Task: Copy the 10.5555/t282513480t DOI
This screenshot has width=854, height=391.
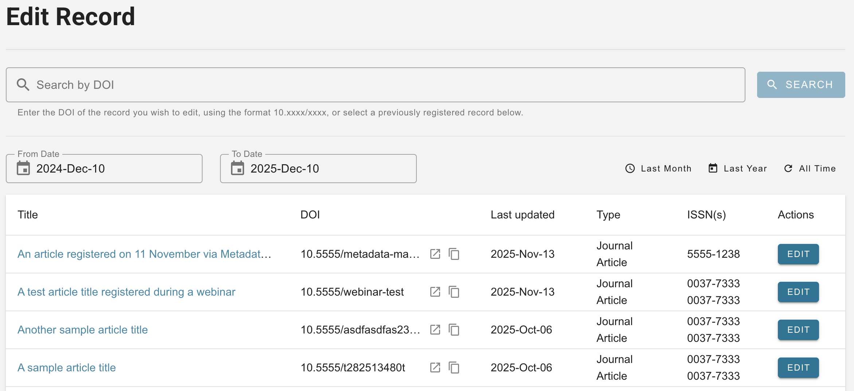Action: tap(454, 367)
